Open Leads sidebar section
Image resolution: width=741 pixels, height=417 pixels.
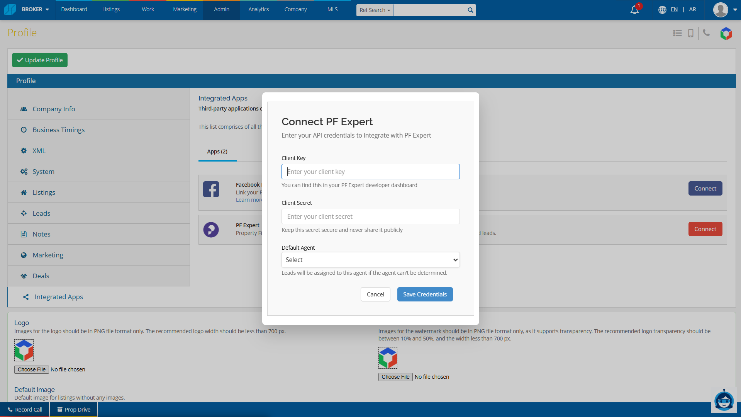[x=98, y=213]
